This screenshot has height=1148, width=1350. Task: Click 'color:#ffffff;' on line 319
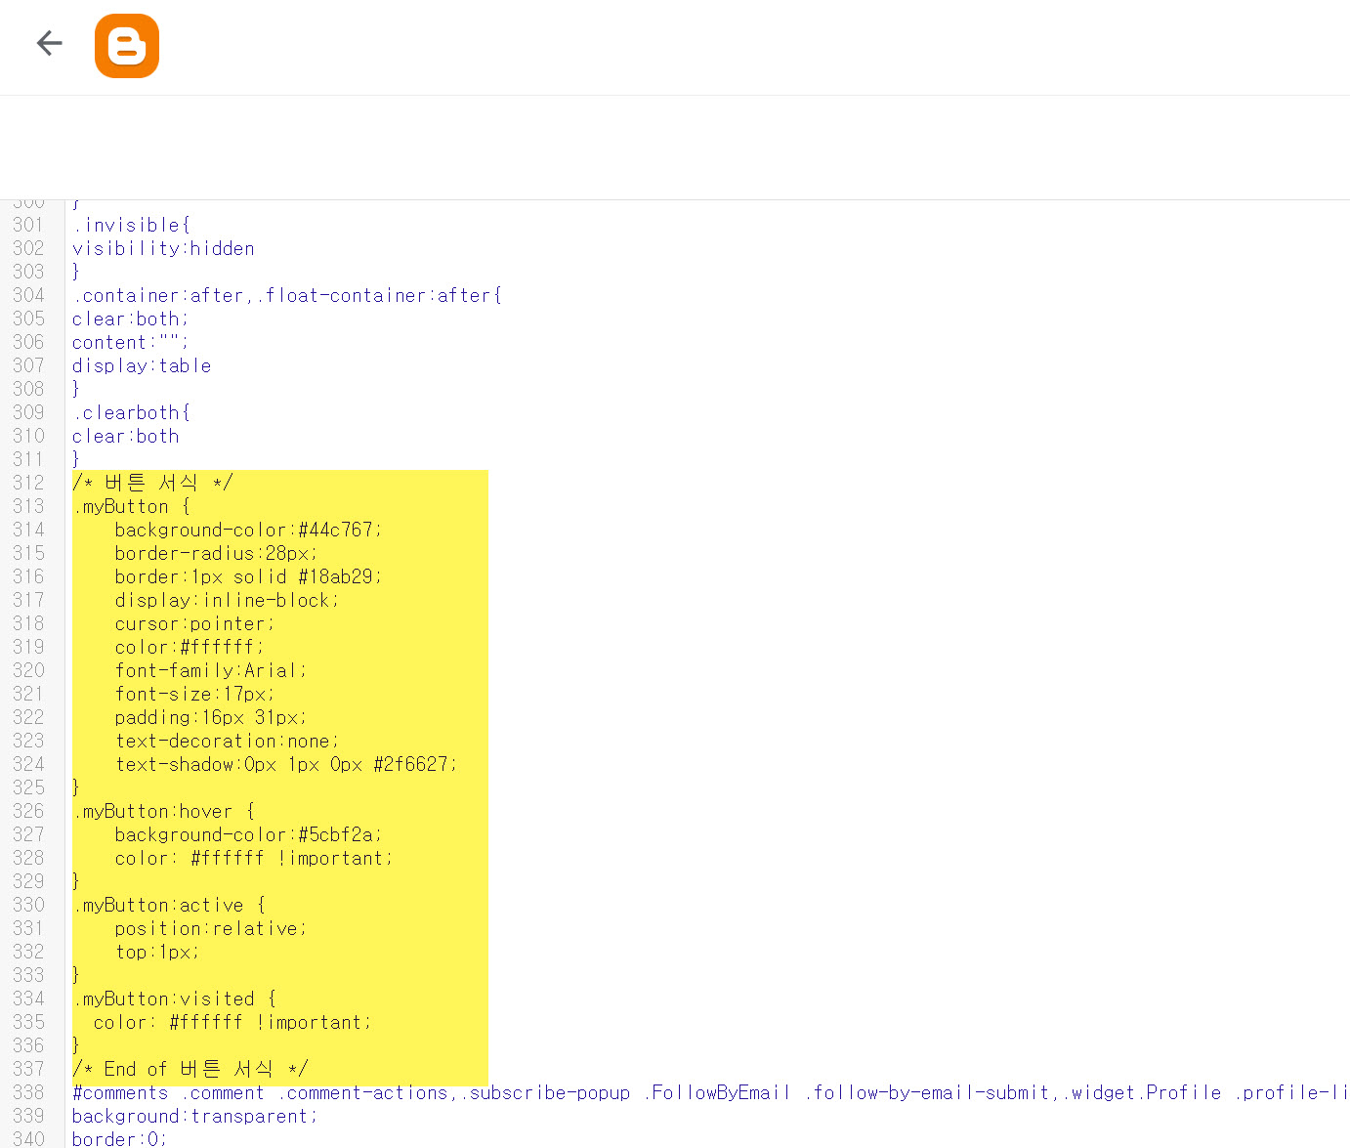pos(189,647)
